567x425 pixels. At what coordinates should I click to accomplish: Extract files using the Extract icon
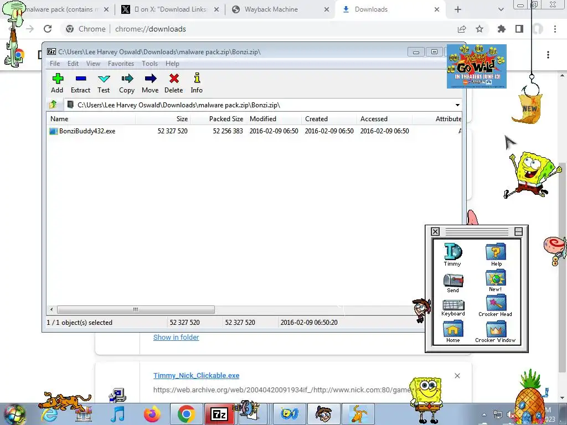tap(80, 83)
